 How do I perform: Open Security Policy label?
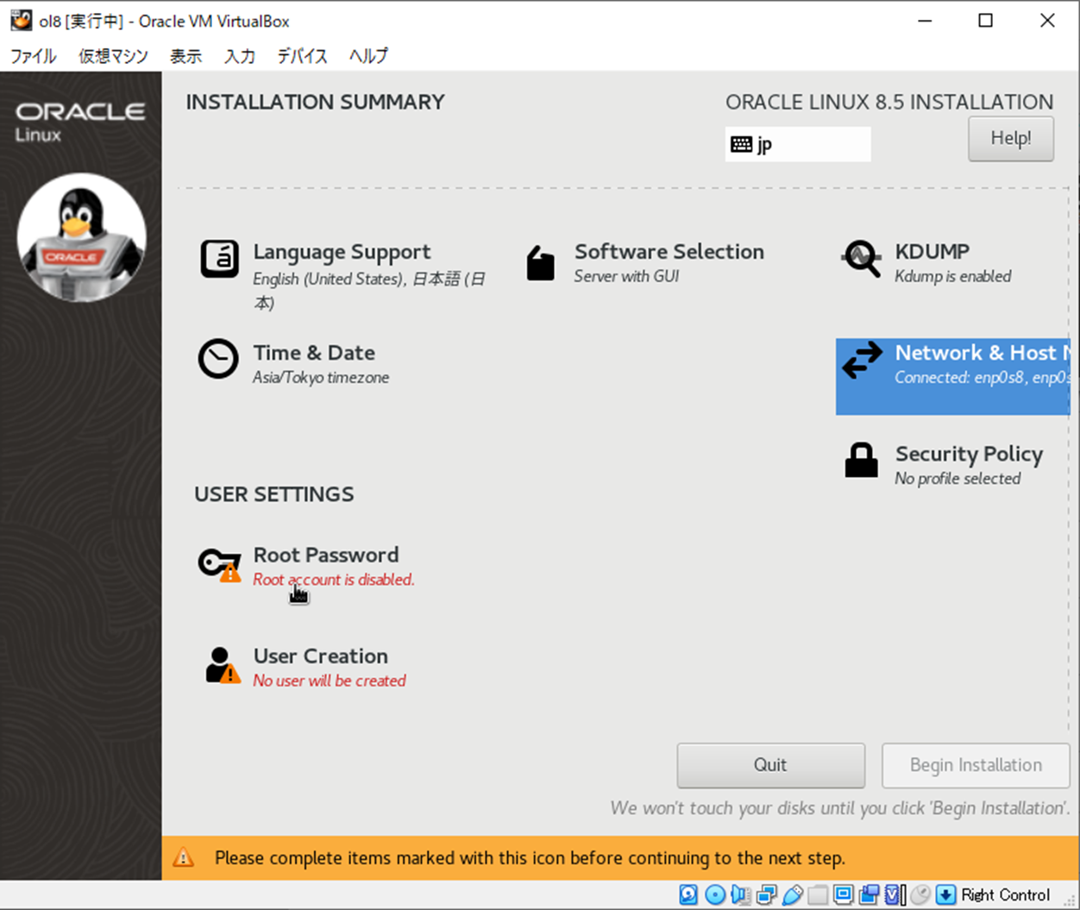click(969, 454)
